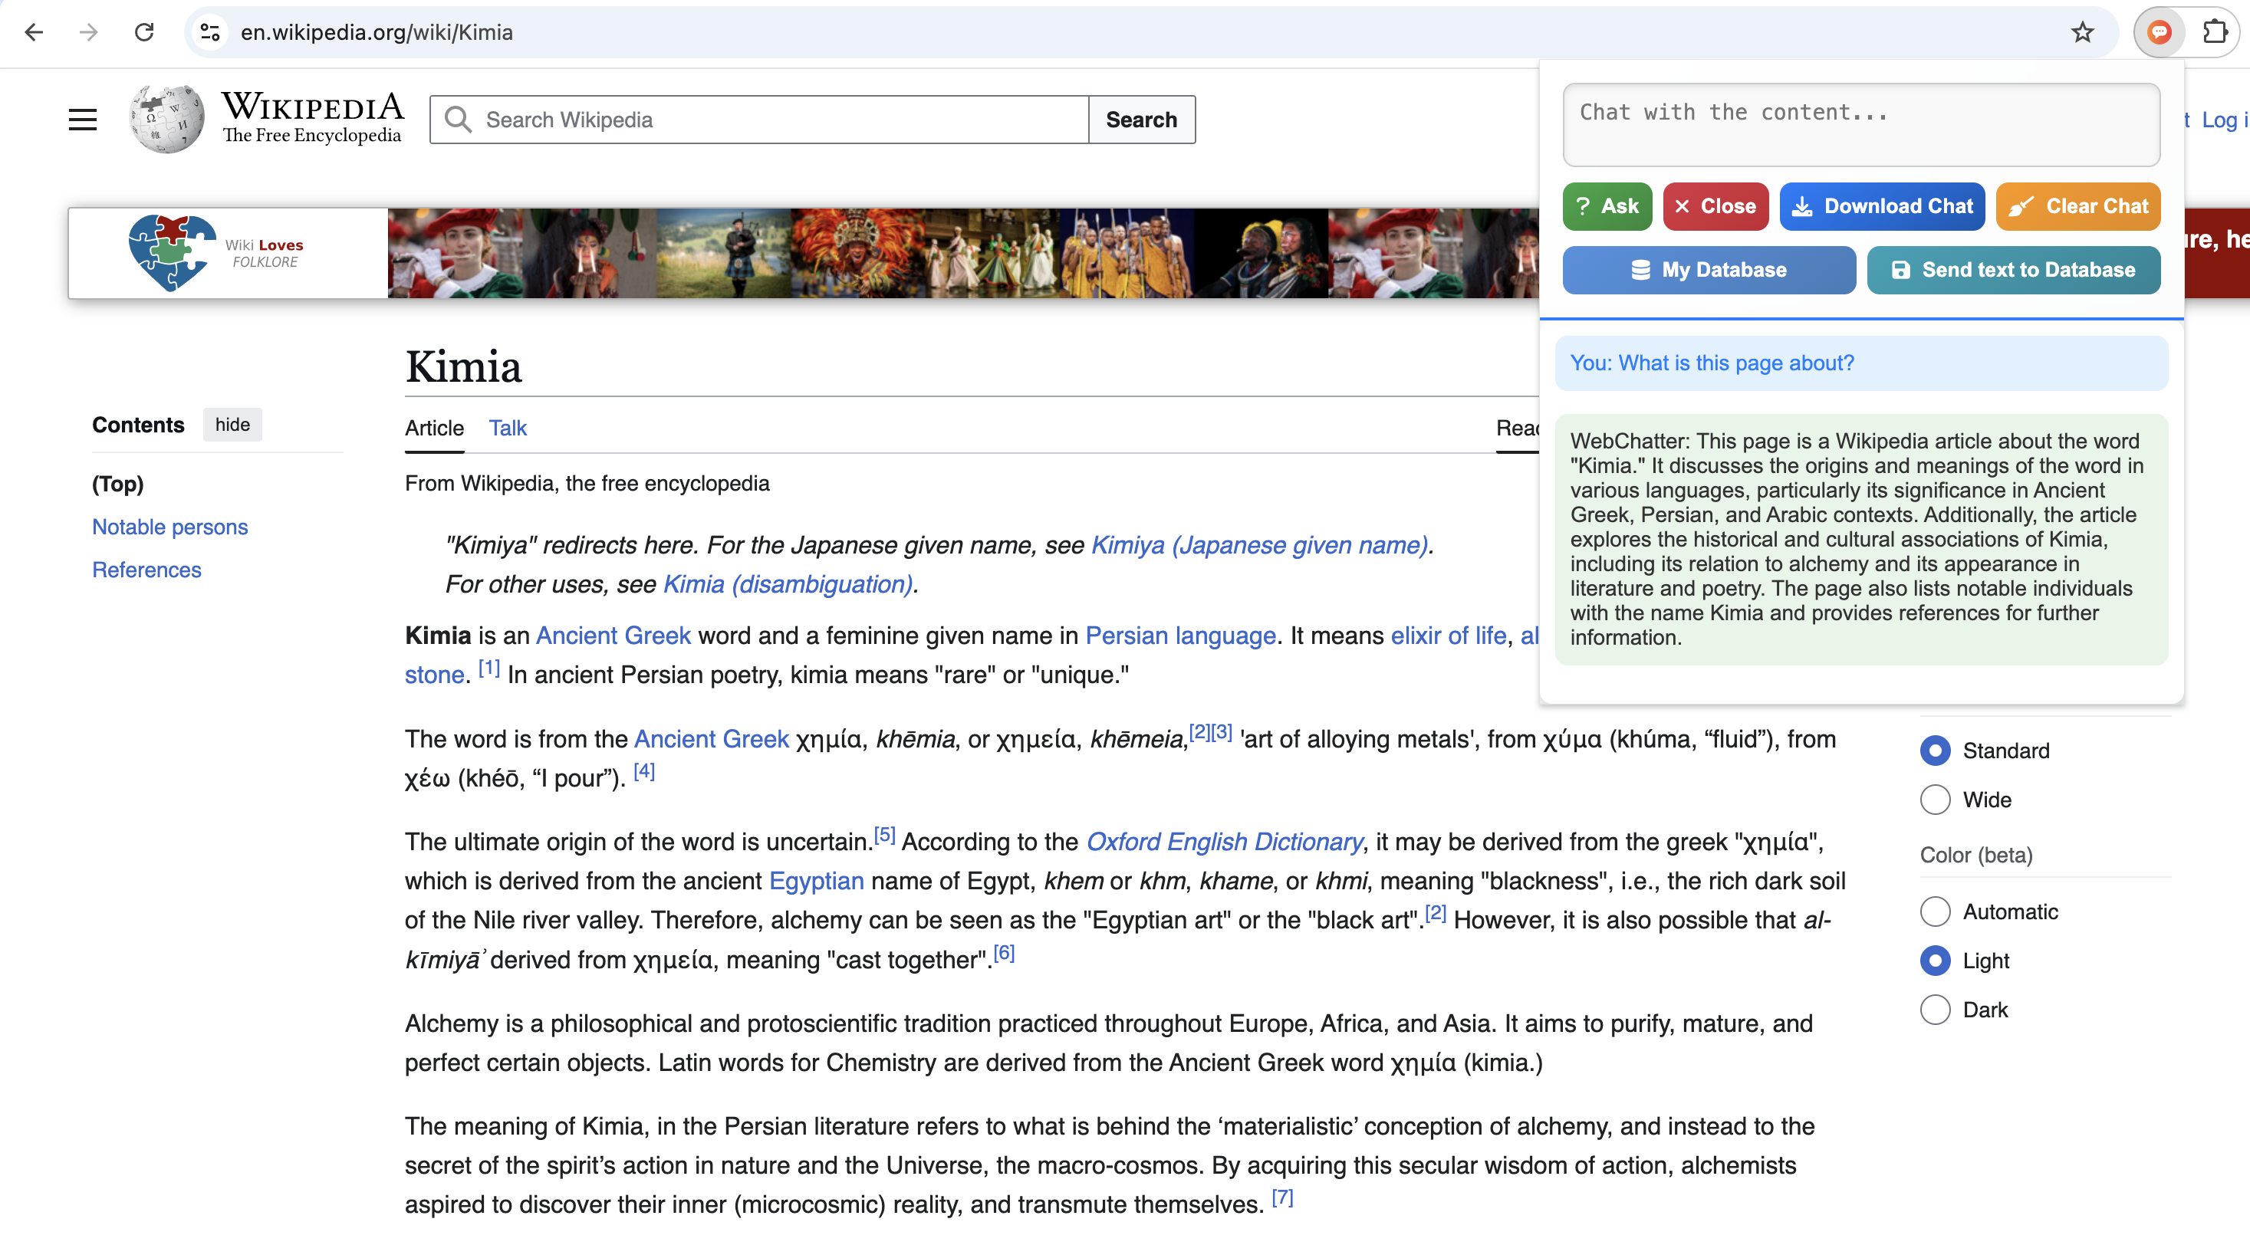Click the WebChatter extension icon in toolbar

(2158, 32)
